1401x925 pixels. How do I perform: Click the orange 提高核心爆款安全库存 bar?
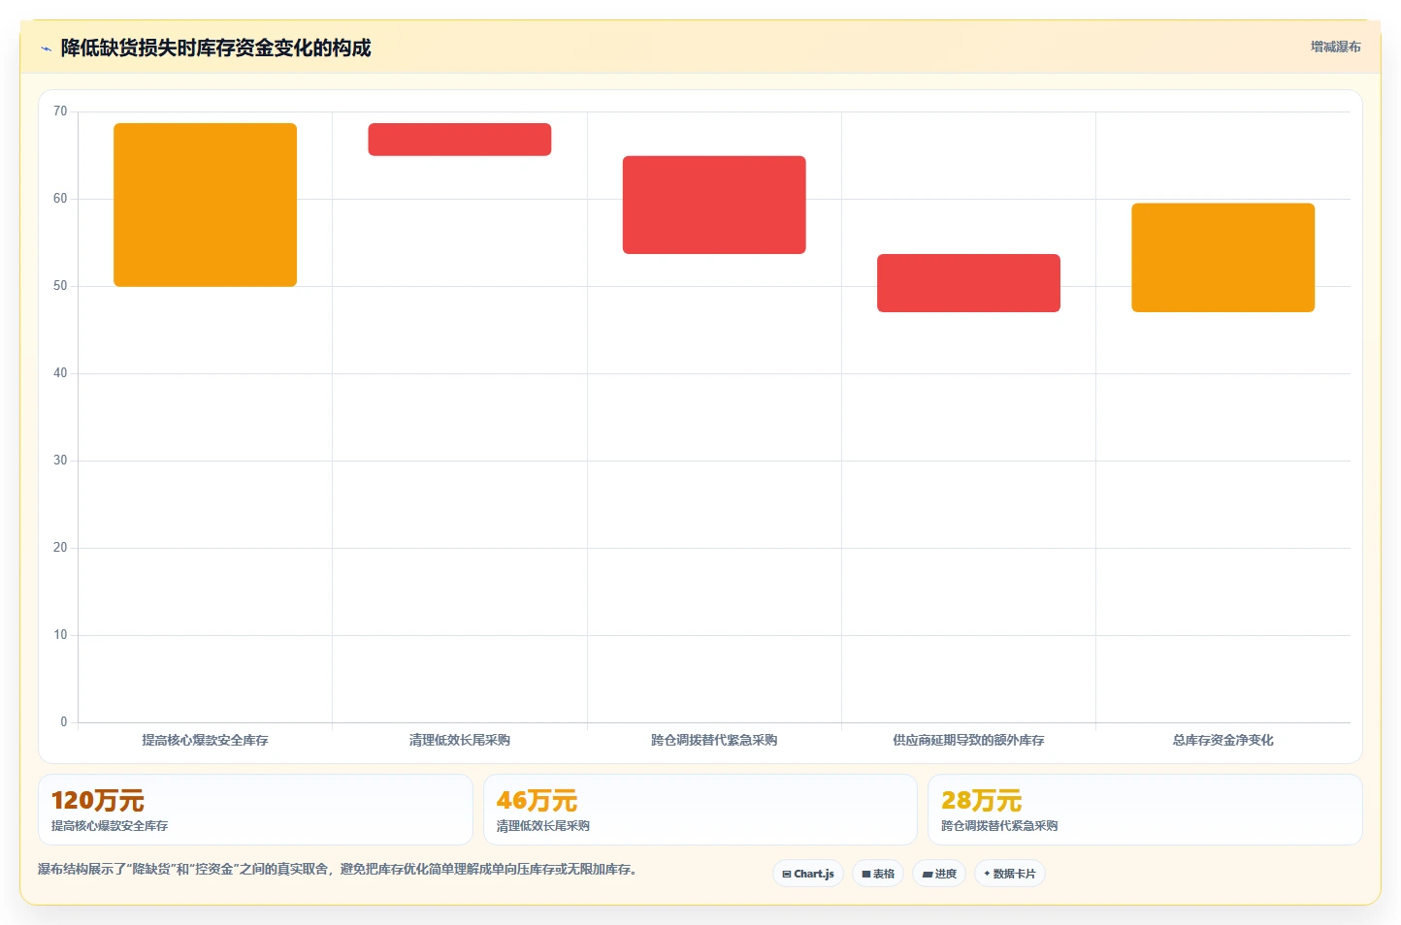pyautogui.click(x=206, y=205)
